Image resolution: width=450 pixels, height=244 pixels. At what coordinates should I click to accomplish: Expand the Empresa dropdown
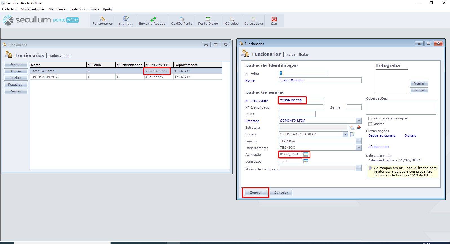[359, 121]
